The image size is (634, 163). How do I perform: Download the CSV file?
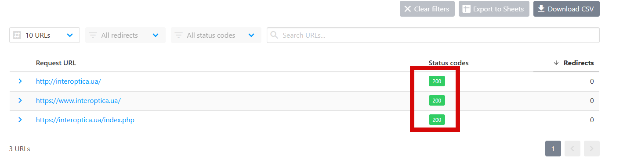click(566, 9)
